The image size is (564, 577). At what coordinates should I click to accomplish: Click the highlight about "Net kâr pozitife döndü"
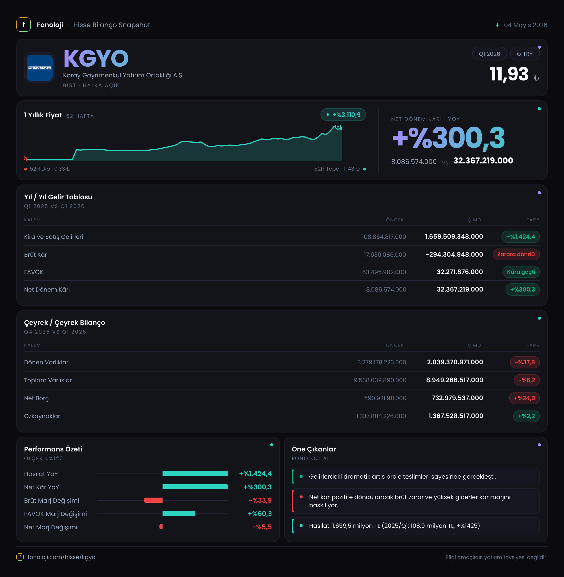click(x=416, y=501)
